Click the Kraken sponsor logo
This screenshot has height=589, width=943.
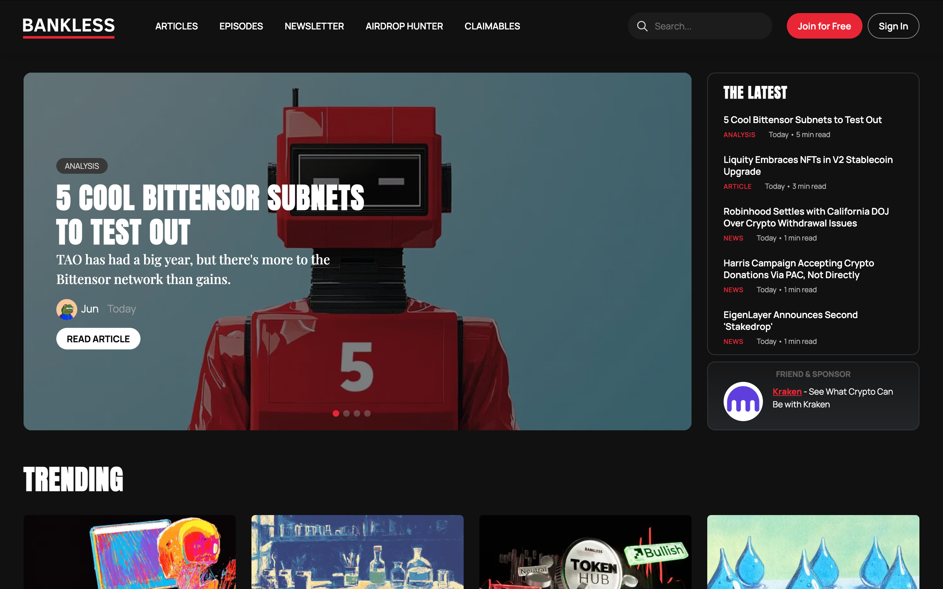click(x=743, y=401)
